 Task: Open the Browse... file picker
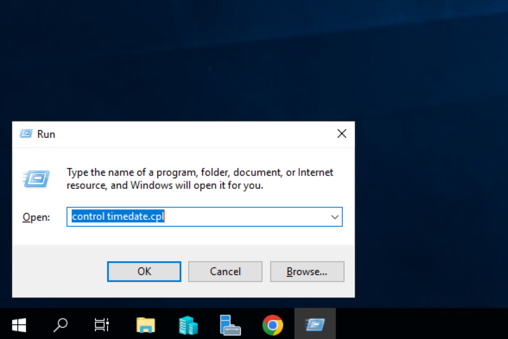[x=307, y=271]
